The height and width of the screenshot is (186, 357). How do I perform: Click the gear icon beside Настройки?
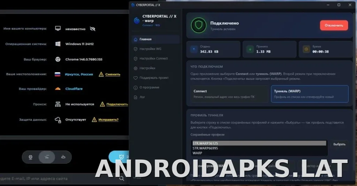(136, 68)
